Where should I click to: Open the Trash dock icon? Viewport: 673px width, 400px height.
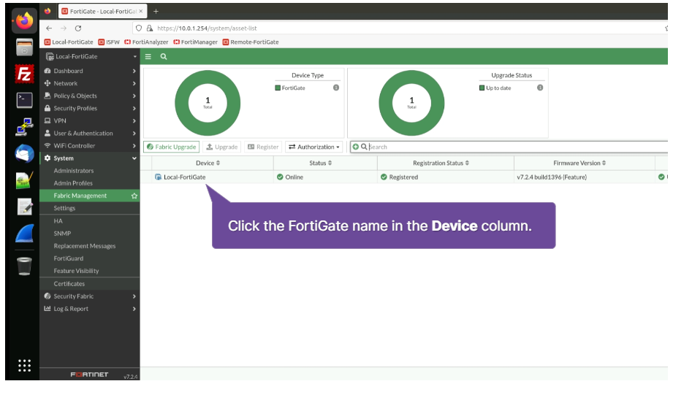[x=24, y=266]
